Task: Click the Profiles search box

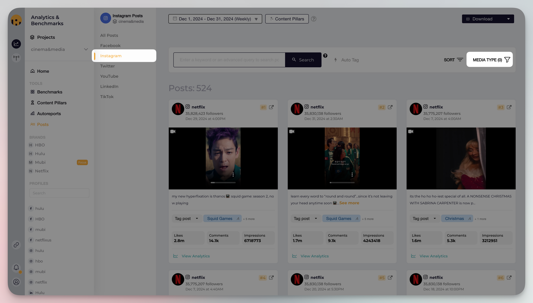Action: tap(59, 193)
